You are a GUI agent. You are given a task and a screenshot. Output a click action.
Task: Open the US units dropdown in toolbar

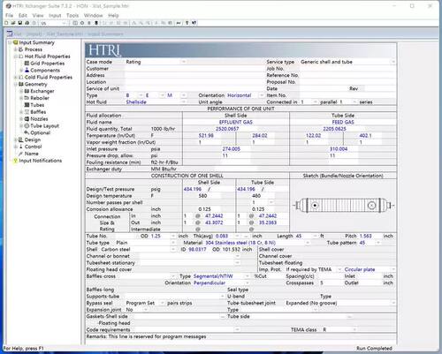53,23
